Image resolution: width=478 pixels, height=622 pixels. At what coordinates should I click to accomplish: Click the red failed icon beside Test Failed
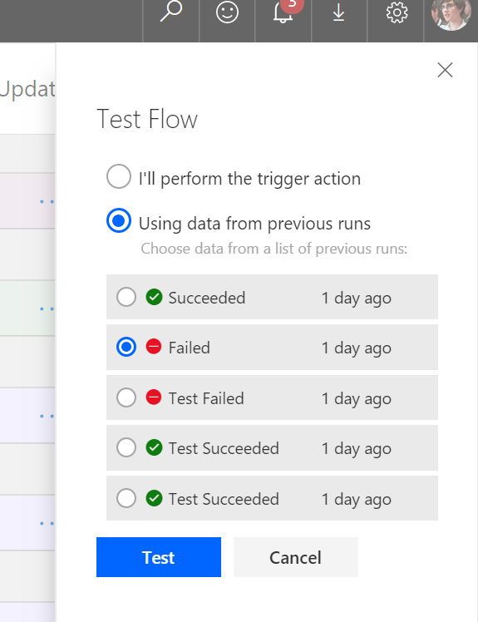154,397
